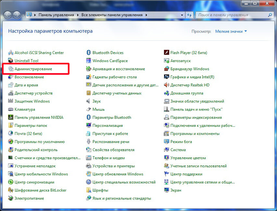Open the Автозапуск link
This screenshot has height=211, width=277.
point(181,61)
